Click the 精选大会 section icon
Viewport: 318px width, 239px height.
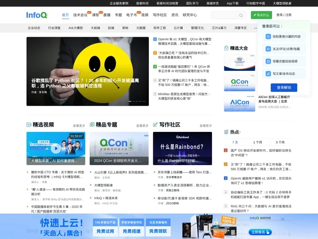(226, 48)
